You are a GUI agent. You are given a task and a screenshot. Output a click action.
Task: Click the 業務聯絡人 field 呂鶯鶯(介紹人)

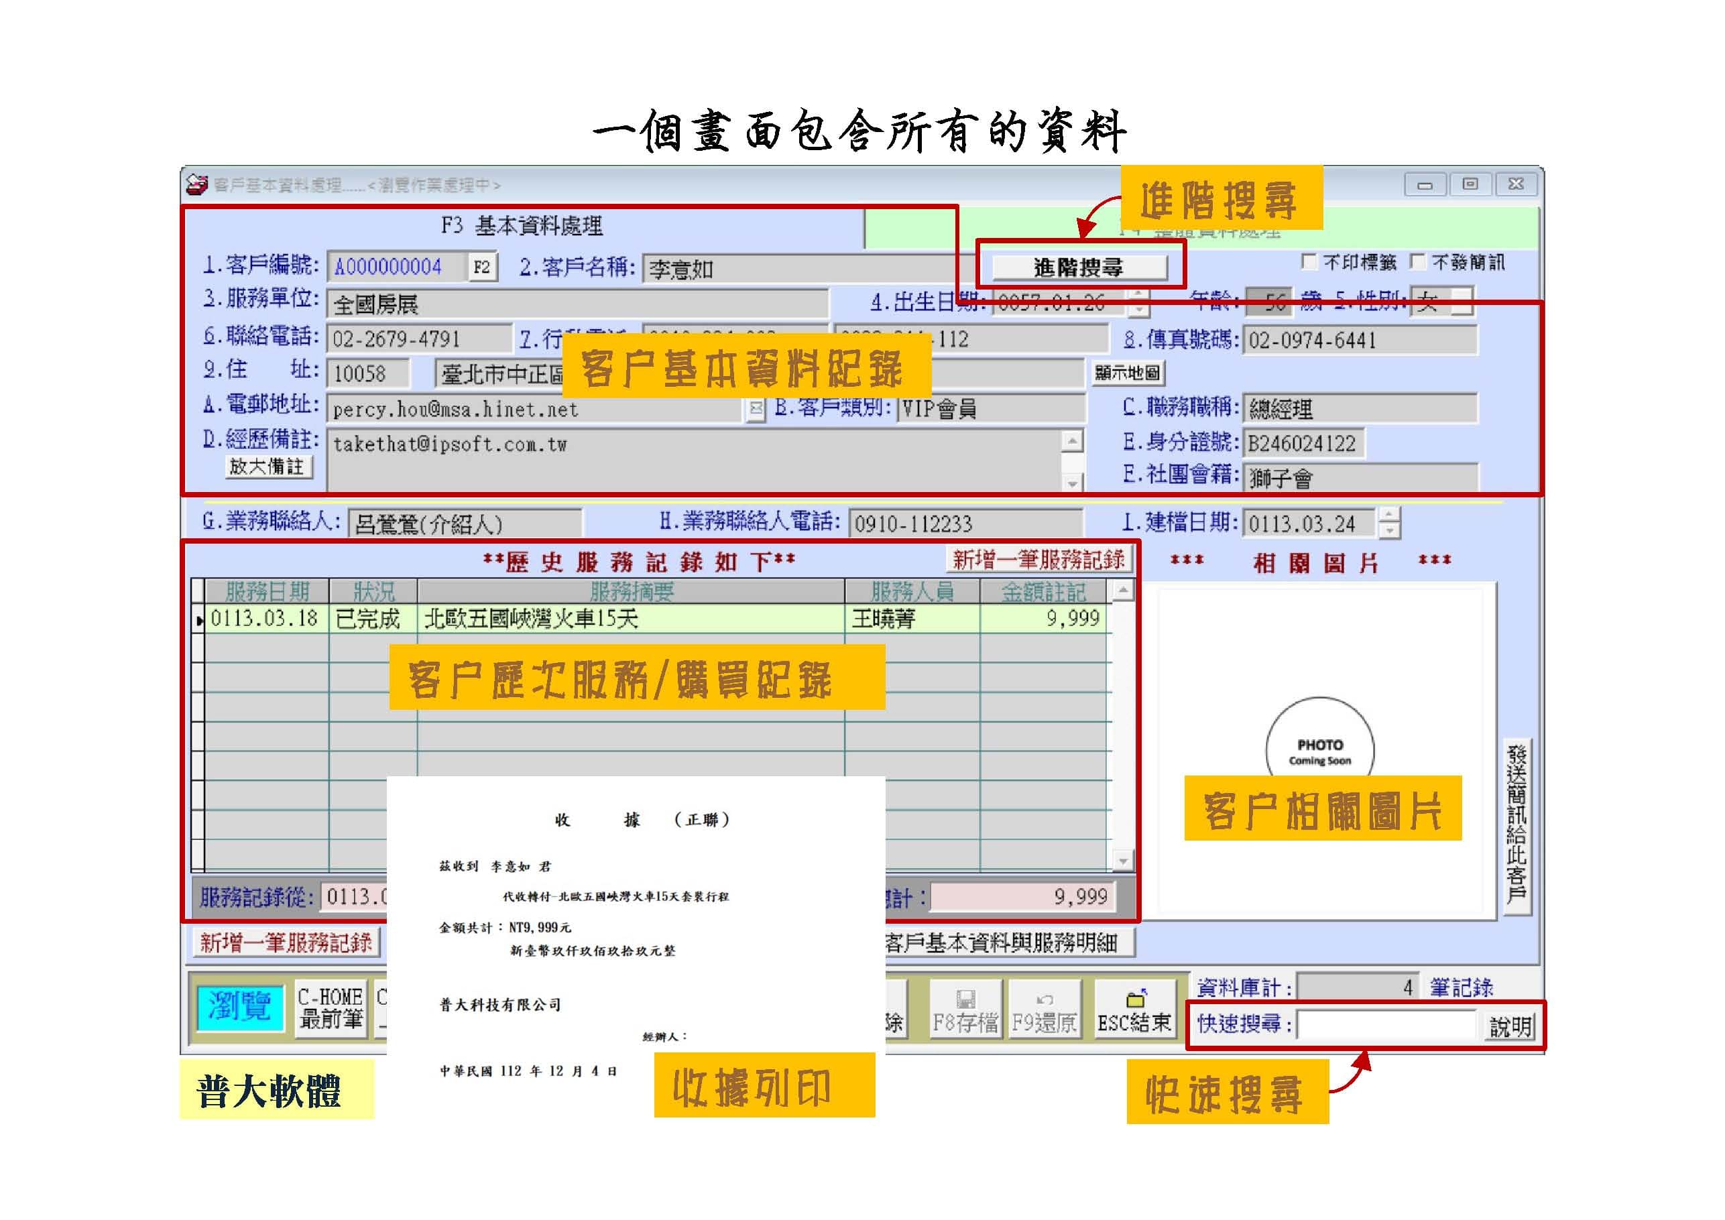click(465, 524)
